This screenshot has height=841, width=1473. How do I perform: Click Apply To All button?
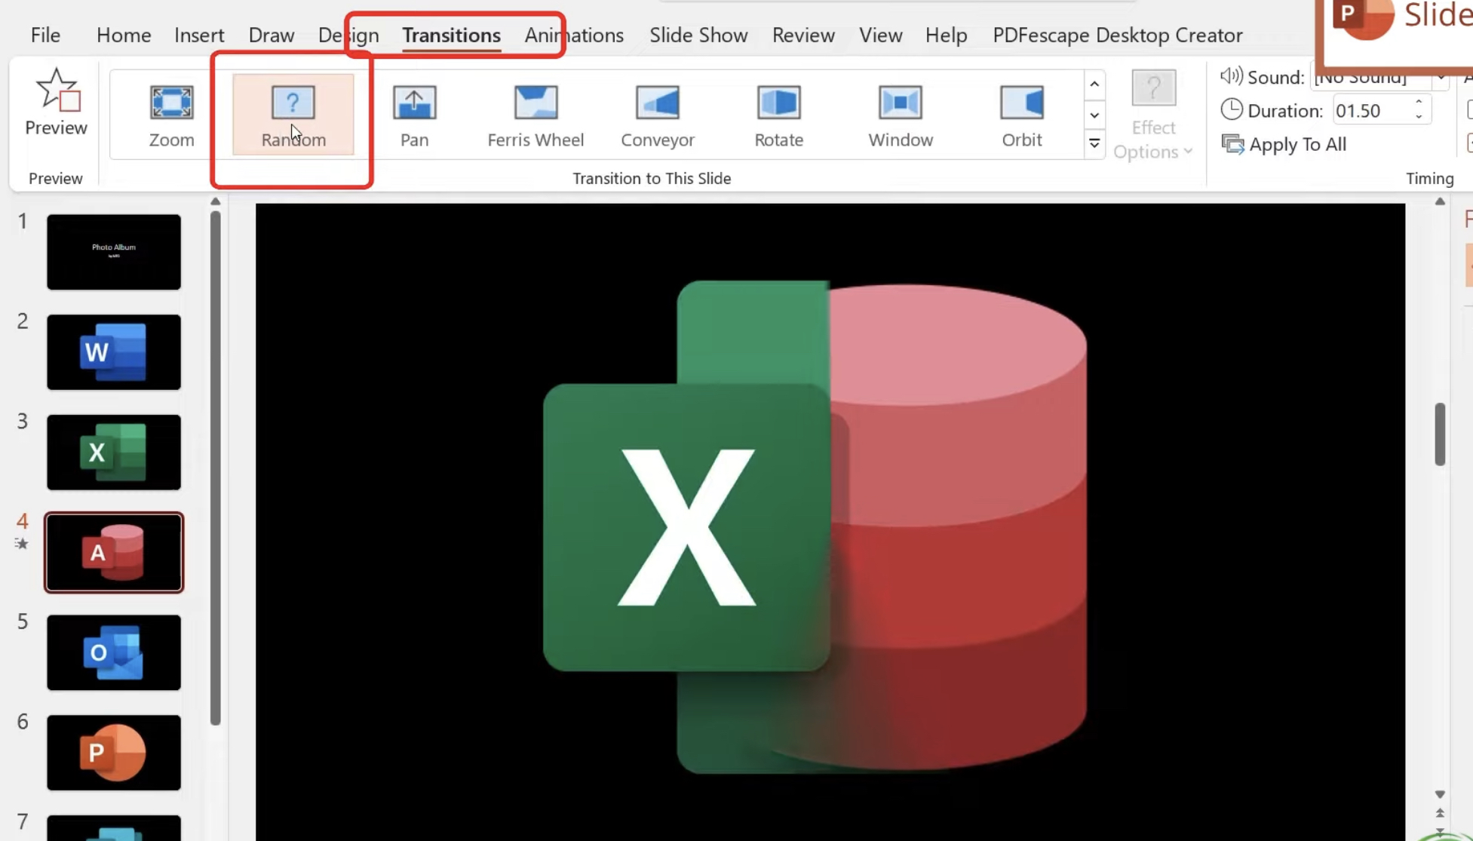(1284, 144)
